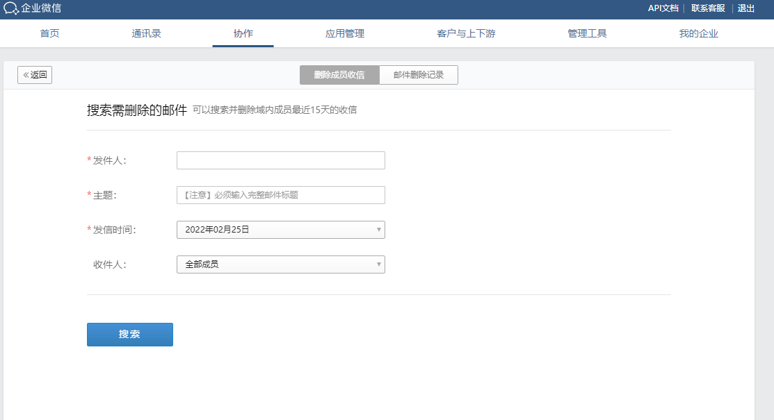Click the 搜索需删除的邮件 heading
This screenshot has height=420, width=774.
(136, 110)
